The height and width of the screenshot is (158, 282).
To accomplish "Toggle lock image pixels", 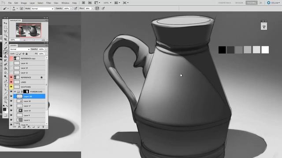I will (x=20, y=54).
